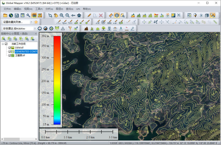Select the Pan hand tool

tap(56, 15)
